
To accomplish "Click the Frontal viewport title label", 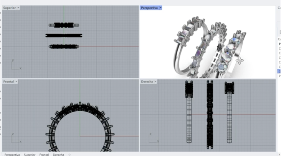I will pyautogui.click(x=8, y=81).
